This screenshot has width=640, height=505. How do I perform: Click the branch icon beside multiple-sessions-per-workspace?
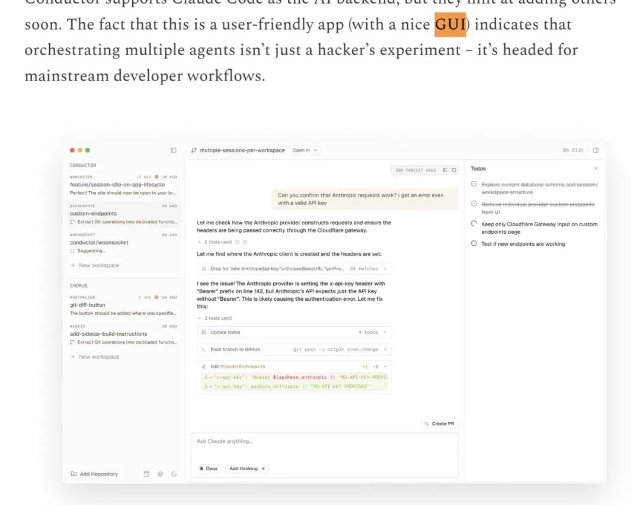point(194,150)
